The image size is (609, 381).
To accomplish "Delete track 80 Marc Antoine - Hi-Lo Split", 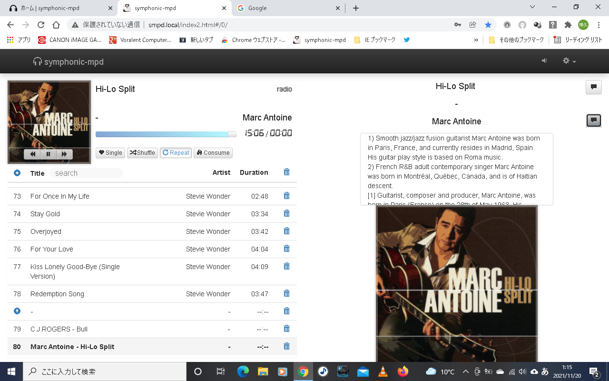I will 286,346.
